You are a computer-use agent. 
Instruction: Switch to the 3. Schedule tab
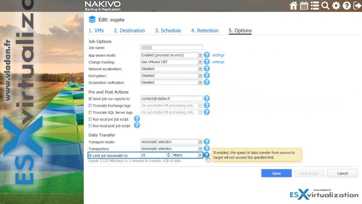[167, 31]
